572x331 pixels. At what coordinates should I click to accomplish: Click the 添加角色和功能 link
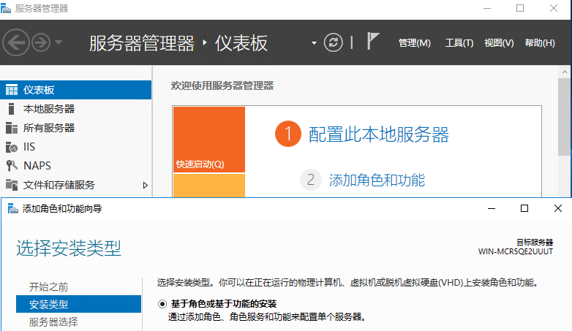[377, 180]
